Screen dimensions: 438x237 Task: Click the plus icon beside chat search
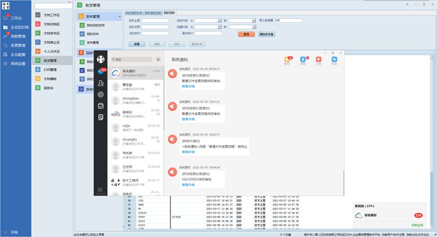coord(158,59)
